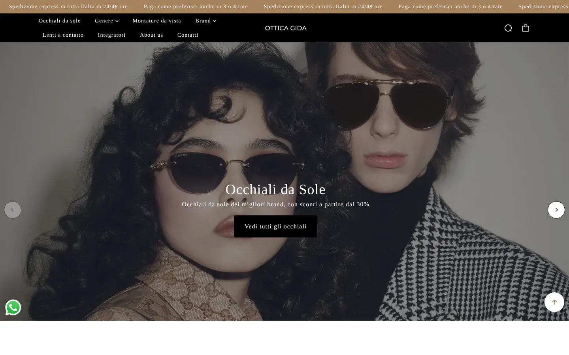Open Integratori menu item

coord(112,35)
